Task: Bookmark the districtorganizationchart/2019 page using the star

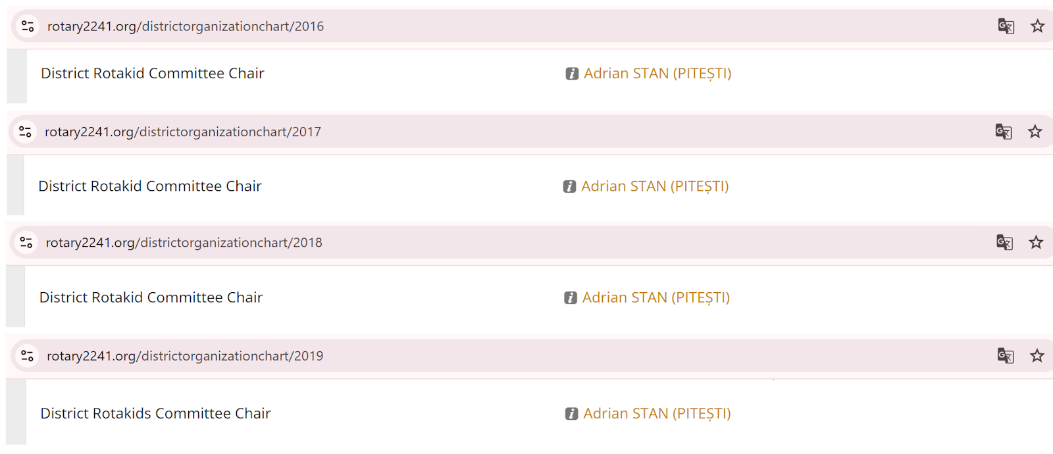Action: 1037,356
